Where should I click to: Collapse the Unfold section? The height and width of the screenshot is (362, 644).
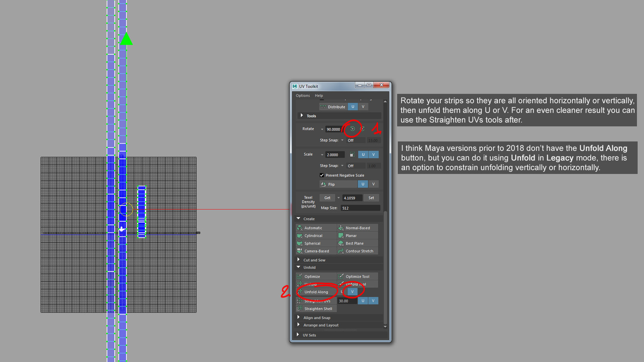pos(299,267)
